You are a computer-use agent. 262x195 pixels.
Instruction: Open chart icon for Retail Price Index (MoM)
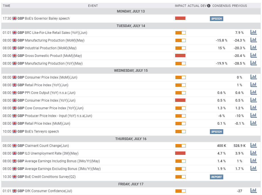click(254, 123)
